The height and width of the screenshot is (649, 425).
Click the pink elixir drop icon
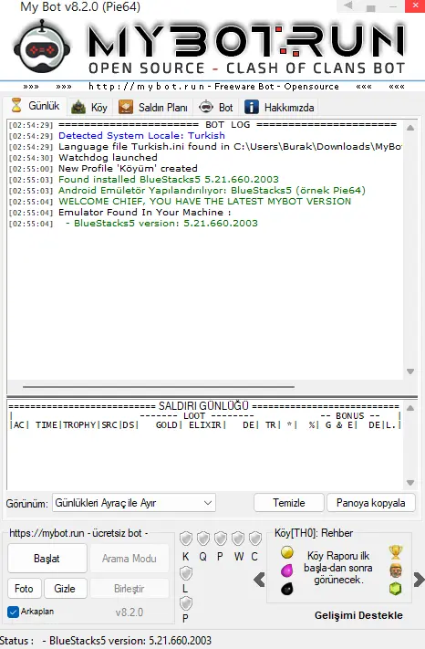pos(287,570)
